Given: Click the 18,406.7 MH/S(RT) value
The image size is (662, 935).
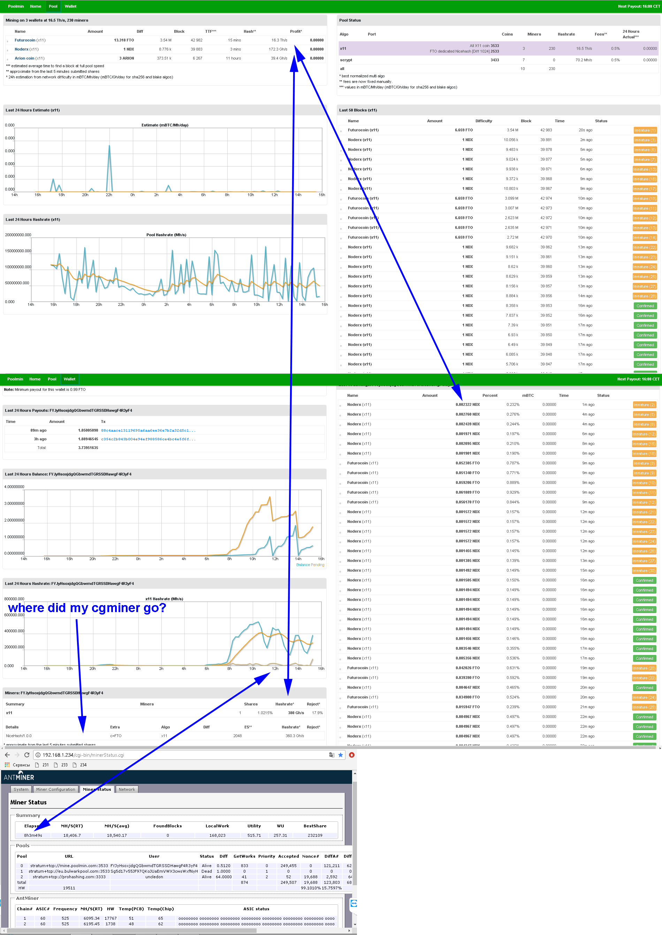Looking at the screenshot, I should [x=72, y=835].
